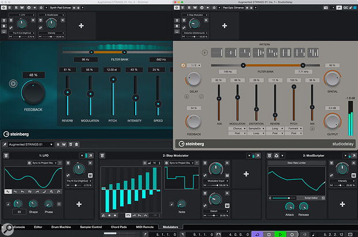
Task: Click the StudioDelay OUTPUT knob
Action: [332, 121]
